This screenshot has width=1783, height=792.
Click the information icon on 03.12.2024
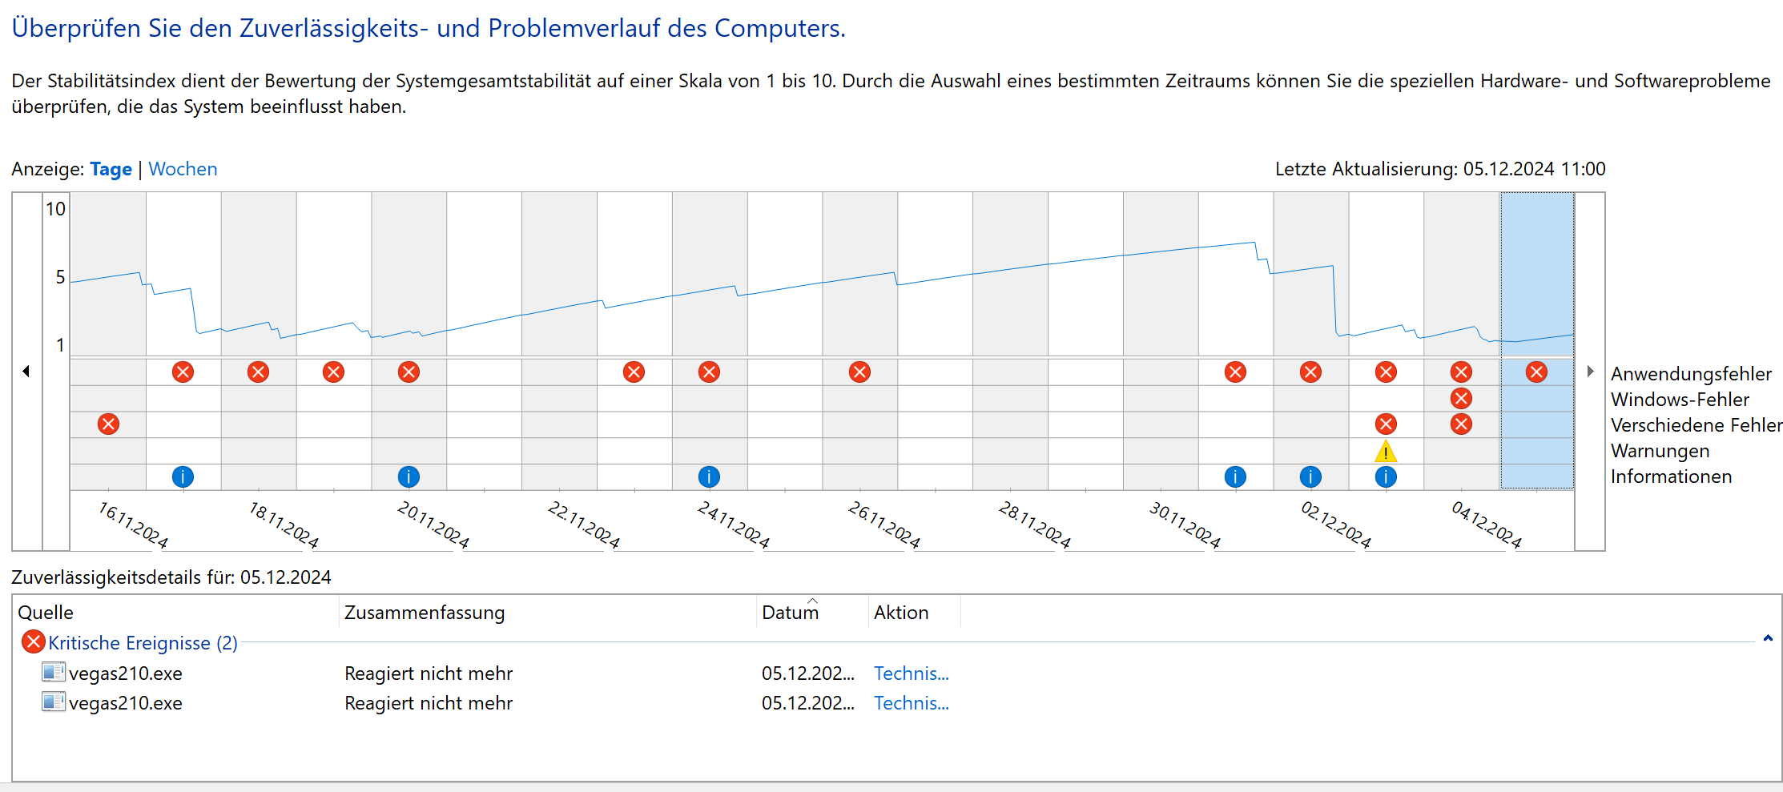tap(1386, 476)
